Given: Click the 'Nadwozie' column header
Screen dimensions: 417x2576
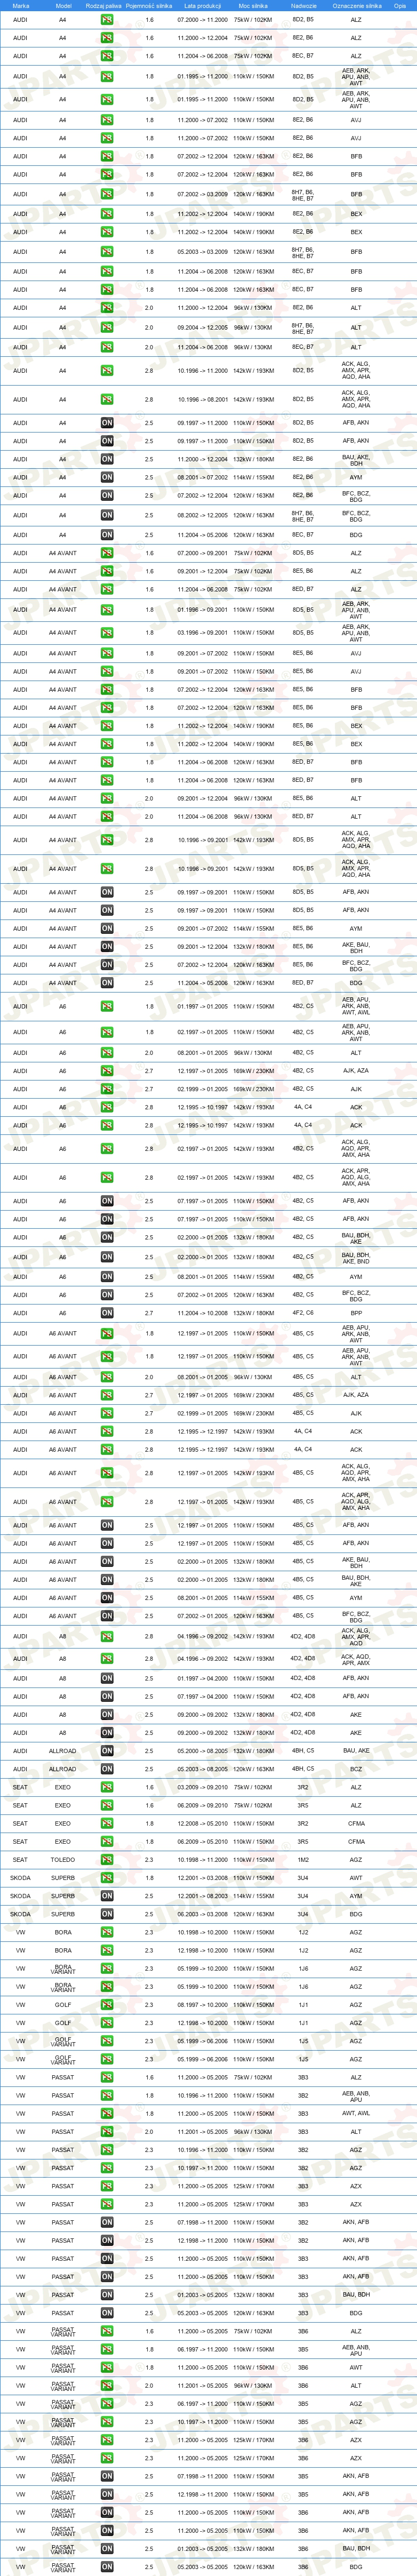Looking at the screenshot, I should point(303,5).
